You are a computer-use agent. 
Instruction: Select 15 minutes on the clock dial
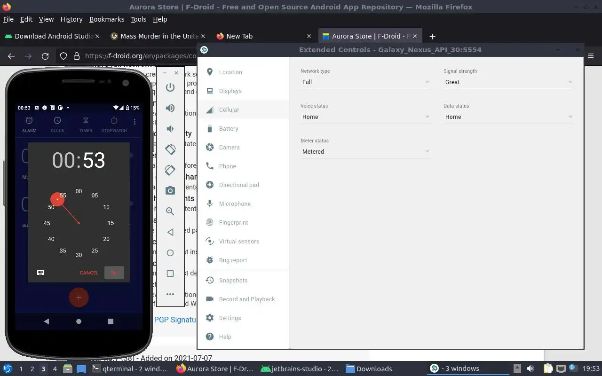[111, 223]
